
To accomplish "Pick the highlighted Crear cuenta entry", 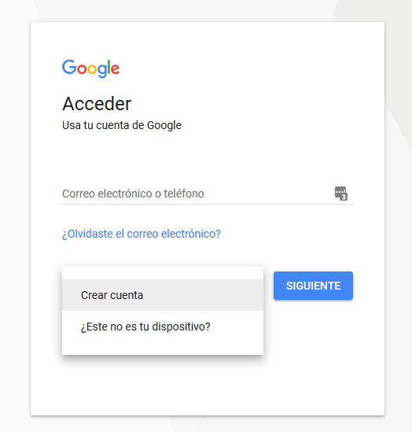I will [x=163, y=295].
